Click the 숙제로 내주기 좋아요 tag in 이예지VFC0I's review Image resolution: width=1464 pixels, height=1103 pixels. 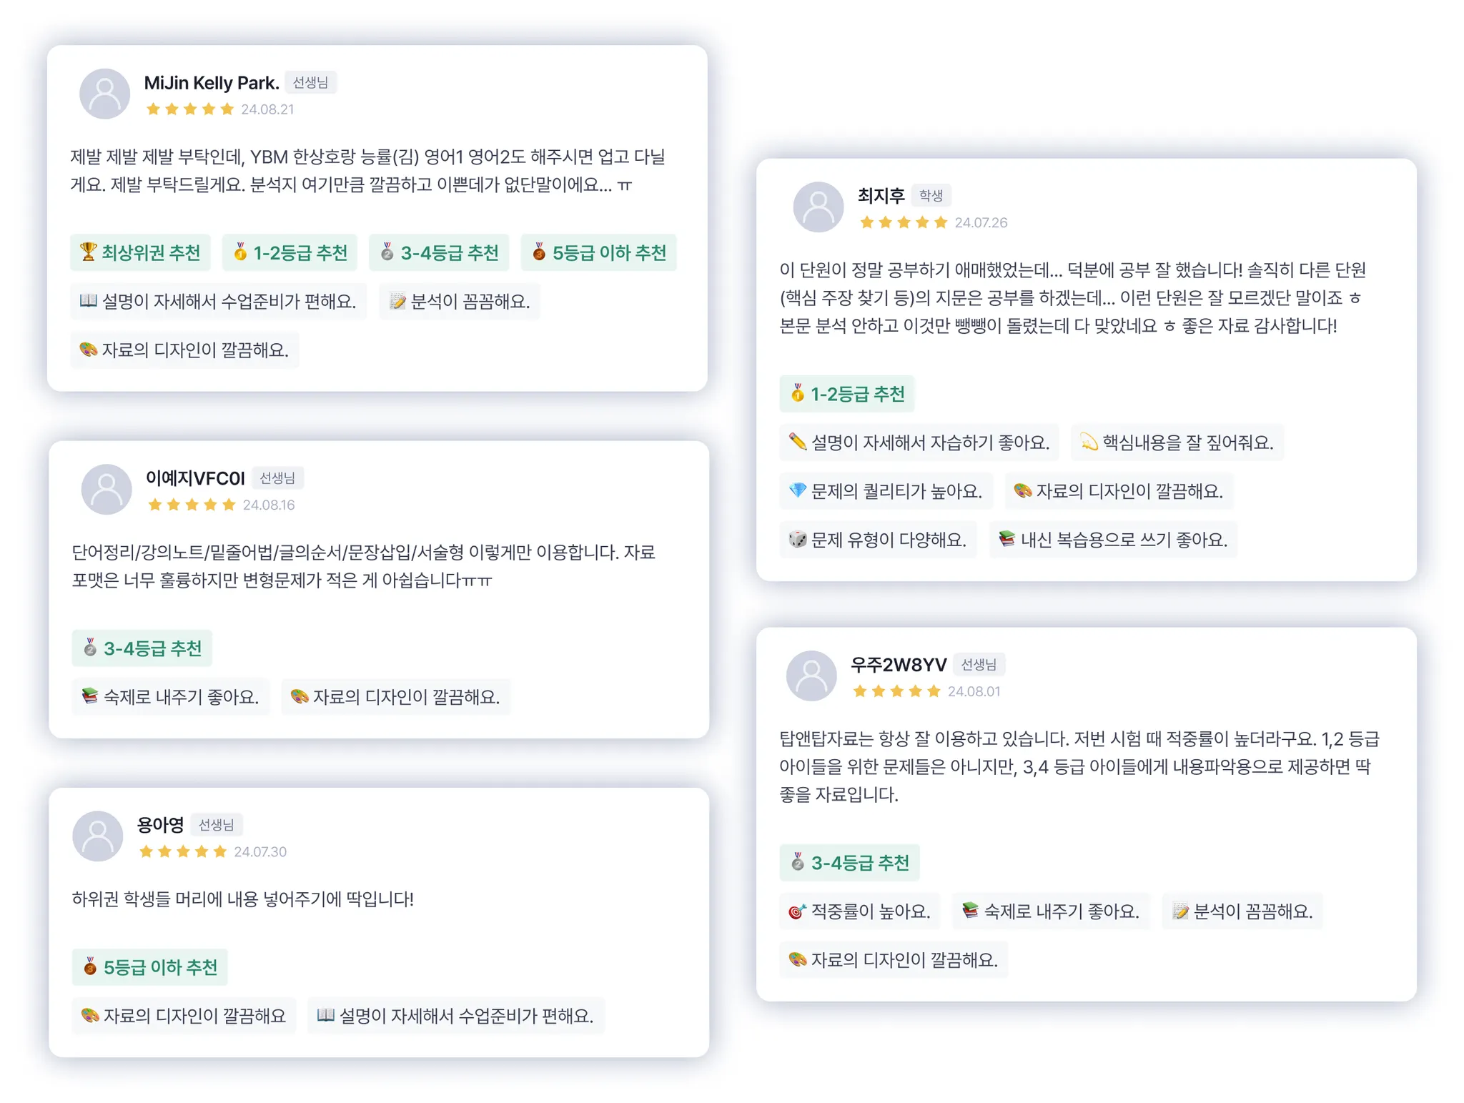click(171, 697)
